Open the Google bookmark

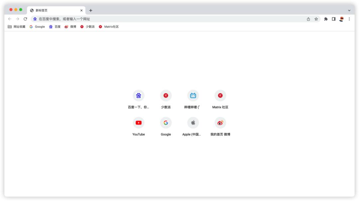[x=37, y=27]
